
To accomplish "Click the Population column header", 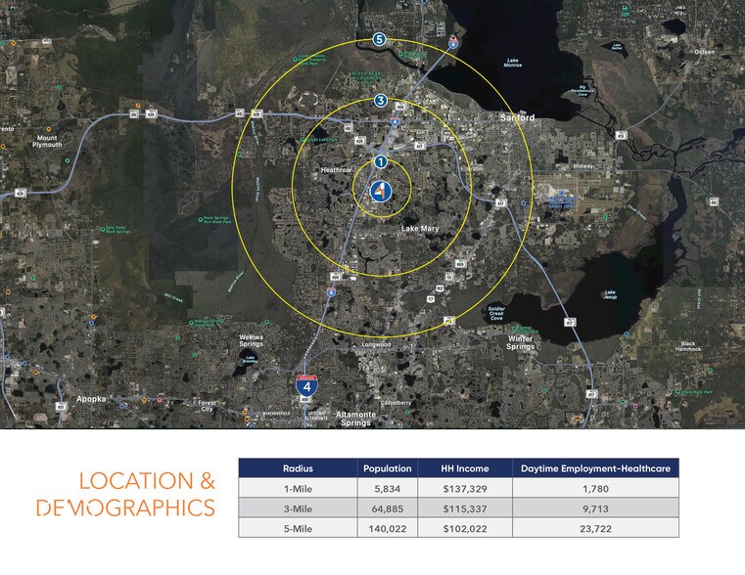I will 387,468.
